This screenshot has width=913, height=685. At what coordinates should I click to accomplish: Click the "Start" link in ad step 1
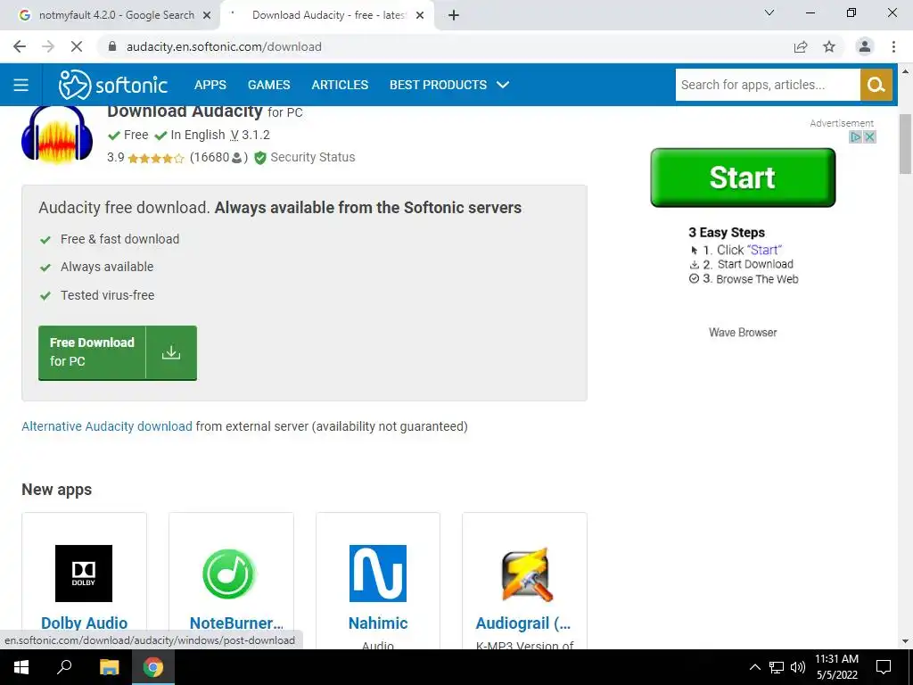(764, 250)
